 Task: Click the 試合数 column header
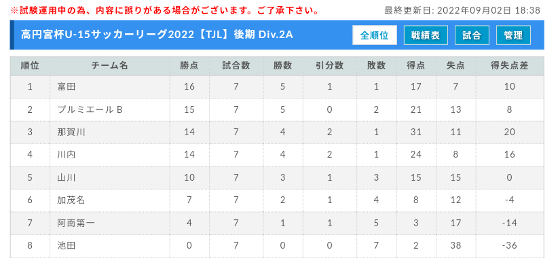click(236, 66)
